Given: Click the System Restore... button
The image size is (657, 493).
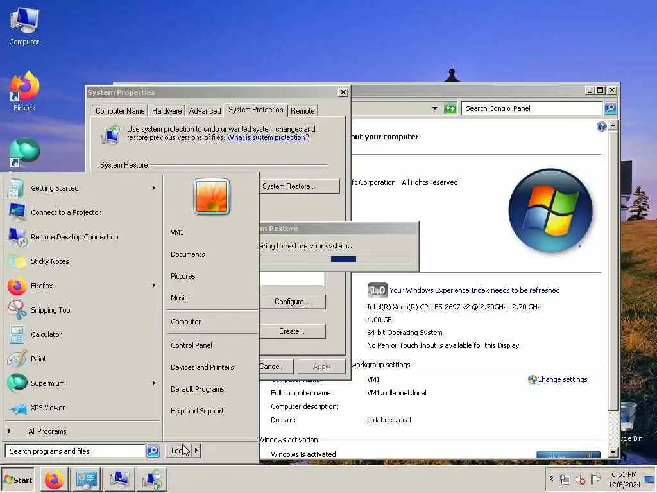Looking at the screenshot, I should point(300,186).
